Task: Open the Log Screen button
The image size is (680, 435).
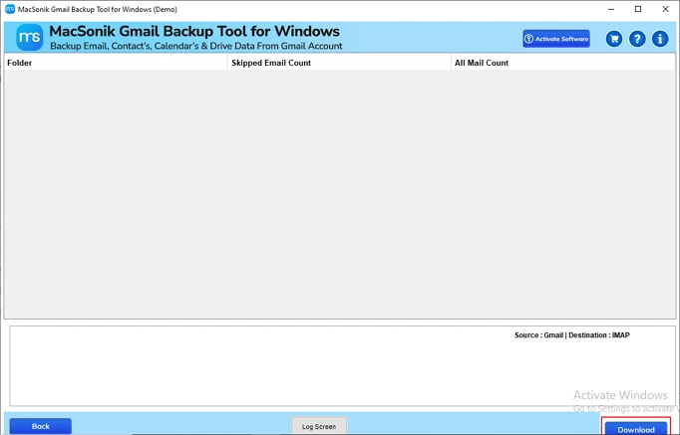Action: (x=319, y=426)
